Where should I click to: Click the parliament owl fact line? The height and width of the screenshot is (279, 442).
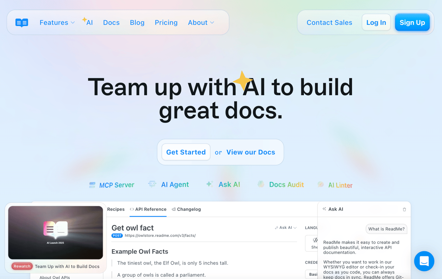point(162,275)
